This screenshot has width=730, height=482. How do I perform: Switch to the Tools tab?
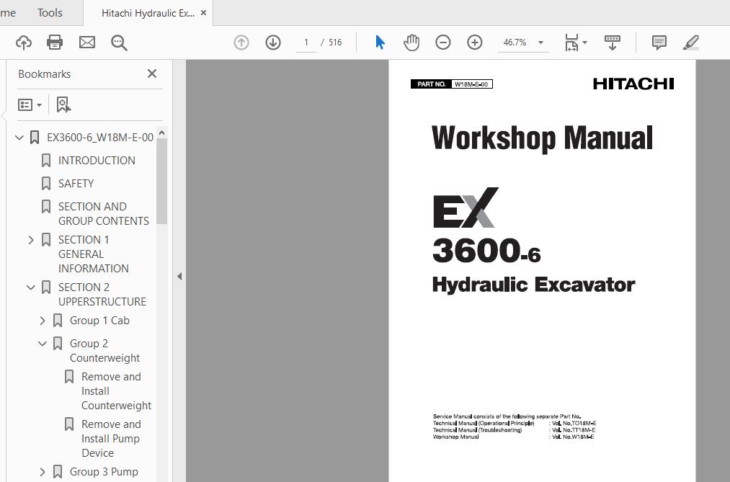click(50, 12)
